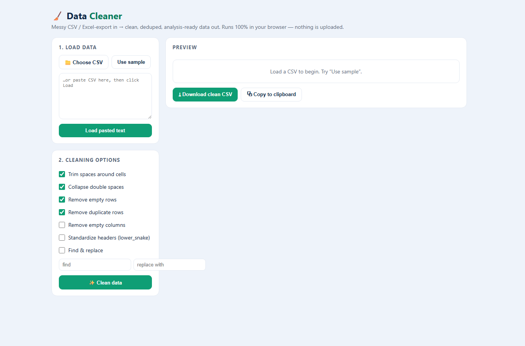525x346 pixels.
Task: Click the clipboard copy icon
Action: (x=250, y=94)
